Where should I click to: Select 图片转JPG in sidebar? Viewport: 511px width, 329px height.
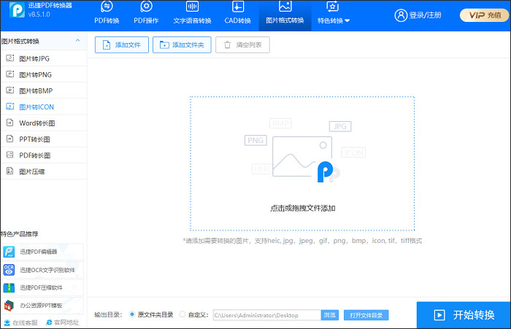[44, 58]
